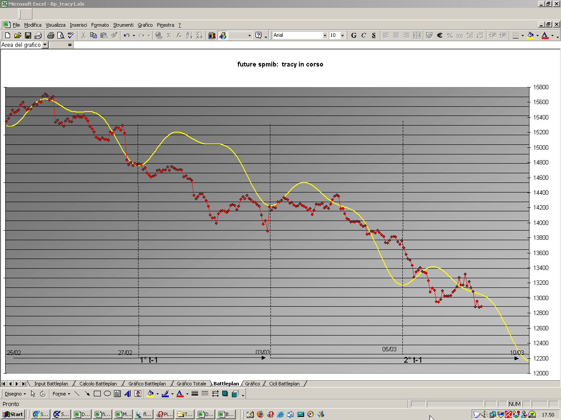
Task: Open the 3-D settings icon
Action: tap(235, 394)
